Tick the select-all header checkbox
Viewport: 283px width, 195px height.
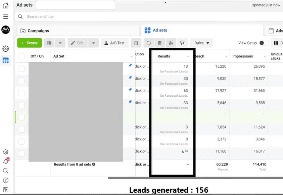[21, 56]
